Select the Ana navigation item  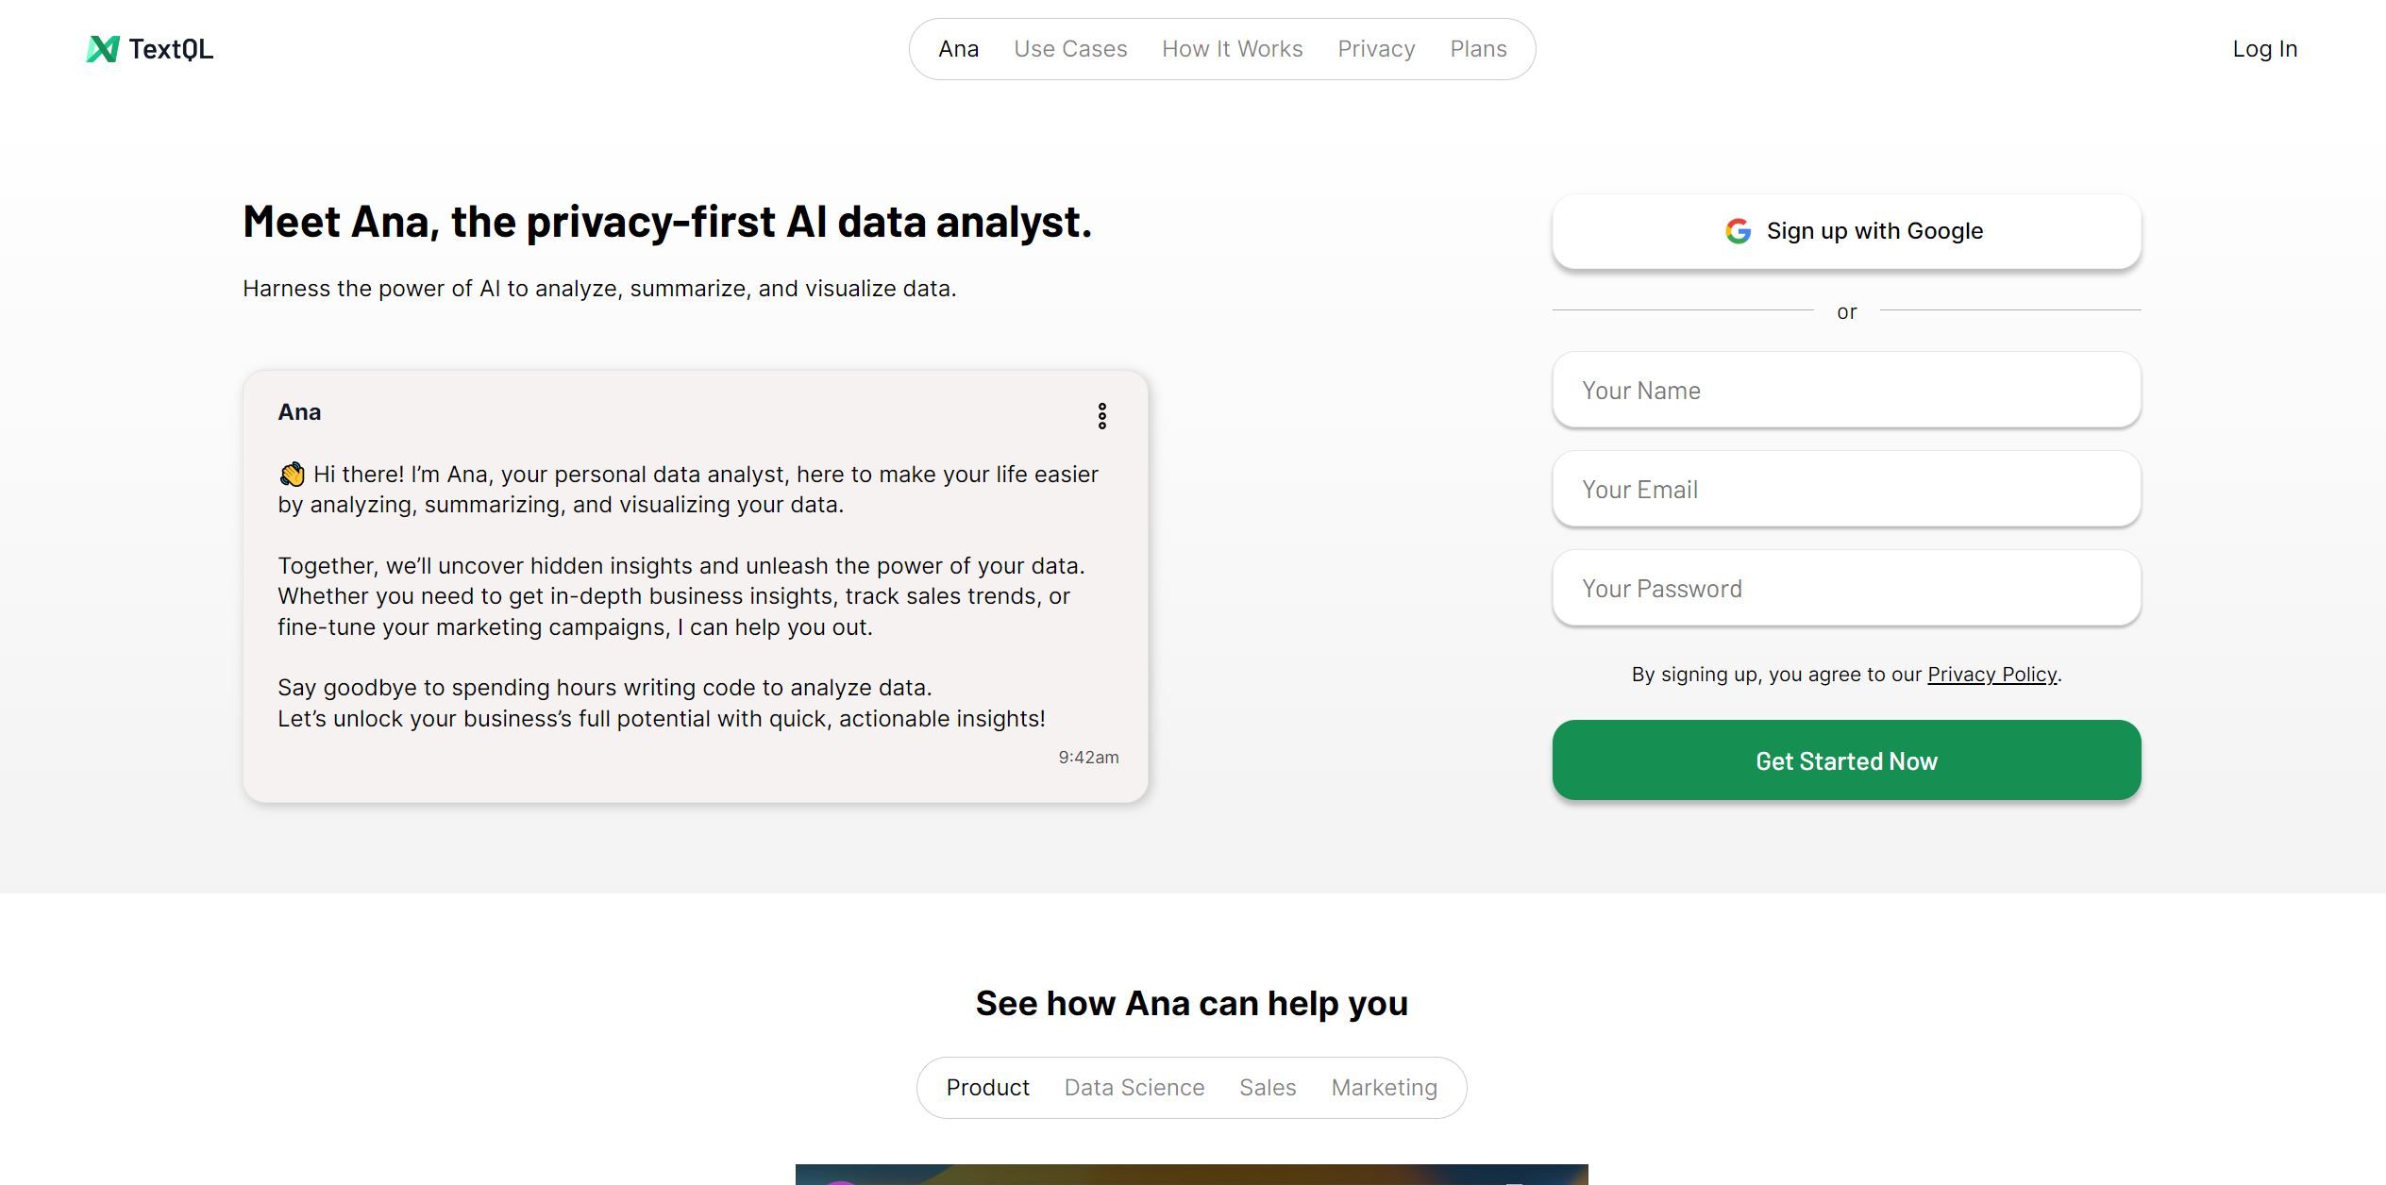point(958,48)
